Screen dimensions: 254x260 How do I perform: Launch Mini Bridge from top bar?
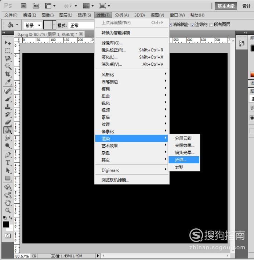pyautogui.click(x=36, y=6)
